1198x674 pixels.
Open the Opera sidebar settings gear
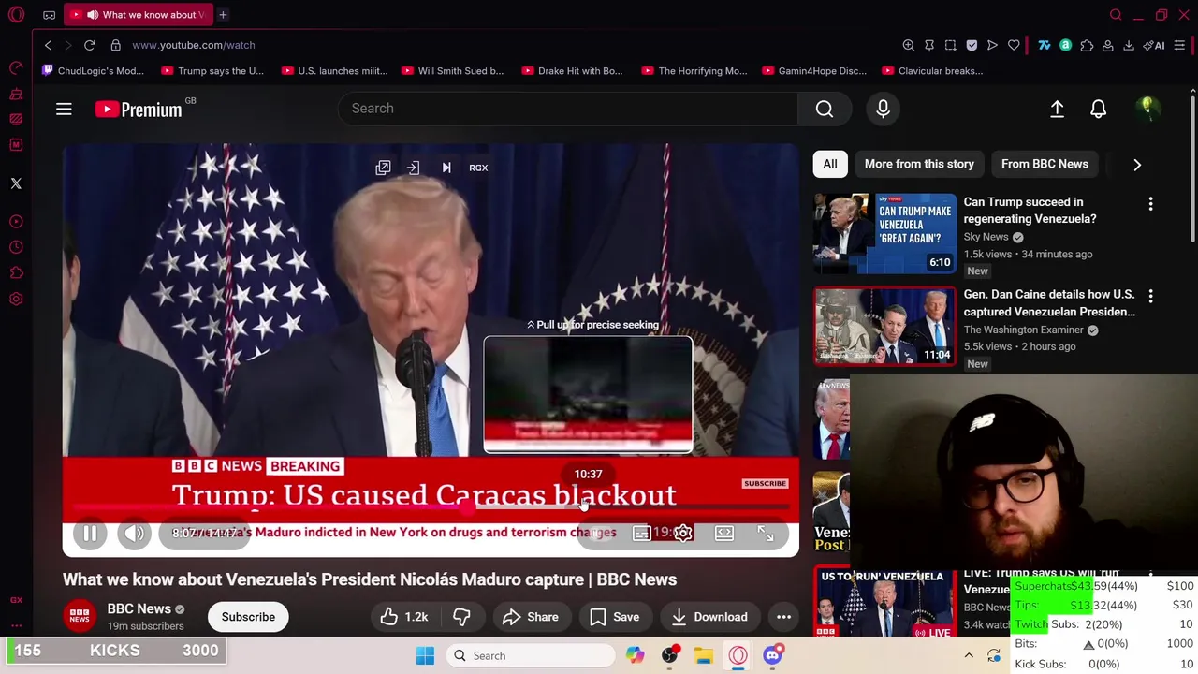(x=16, y=300)
